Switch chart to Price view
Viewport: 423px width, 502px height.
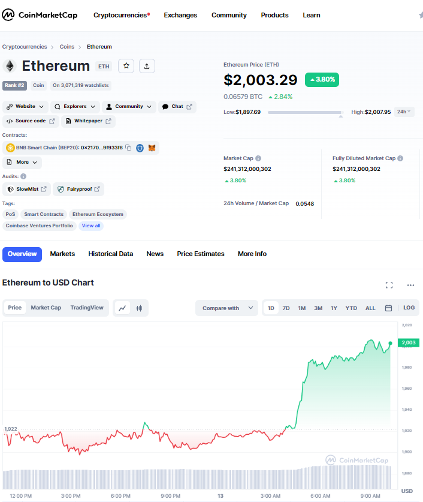click(15, 308)
